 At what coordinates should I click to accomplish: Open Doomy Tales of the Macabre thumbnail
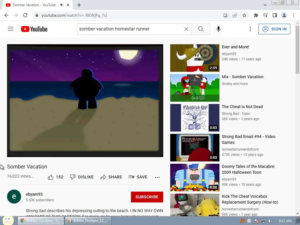pyautogui.click(x=195, y=177)
